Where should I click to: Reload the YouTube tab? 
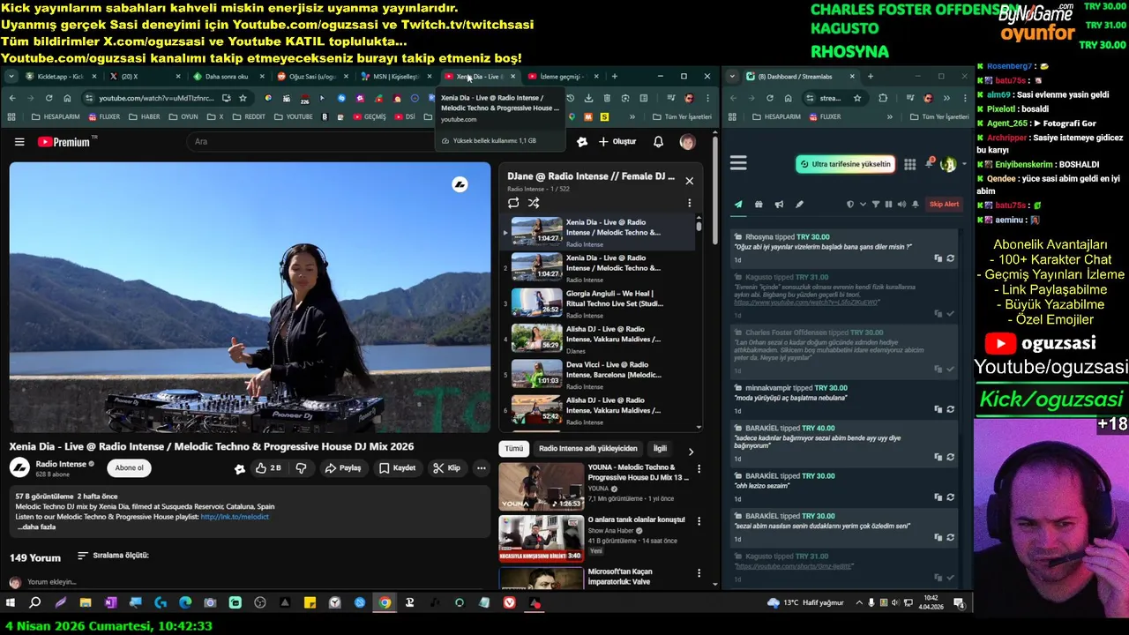click(x=49, y=98)
